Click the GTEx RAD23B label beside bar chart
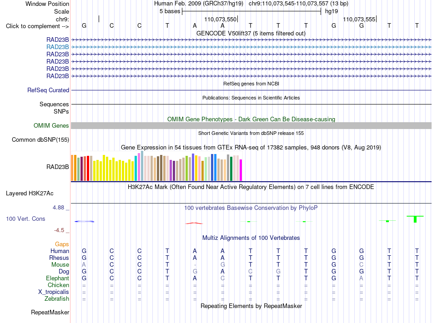The height and width of the screenshot is (323, 432). [x=58, y=167]
